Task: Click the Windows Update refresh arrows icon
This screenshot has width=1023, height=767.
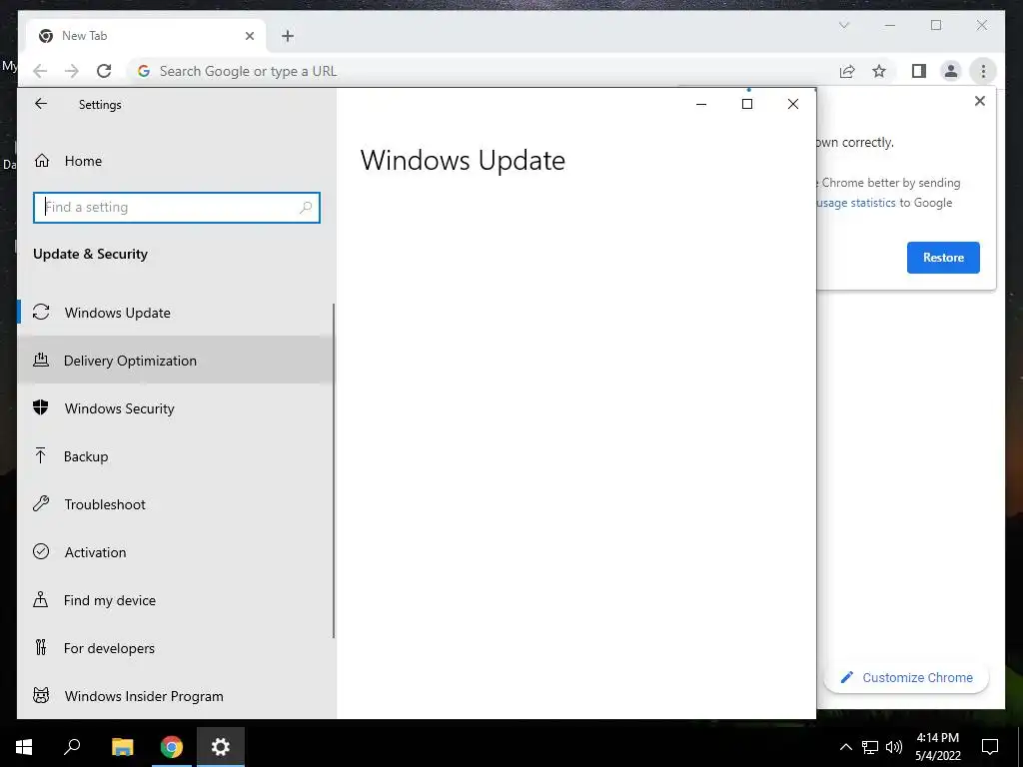Action: pyautogui.click(x=41, y=312)
